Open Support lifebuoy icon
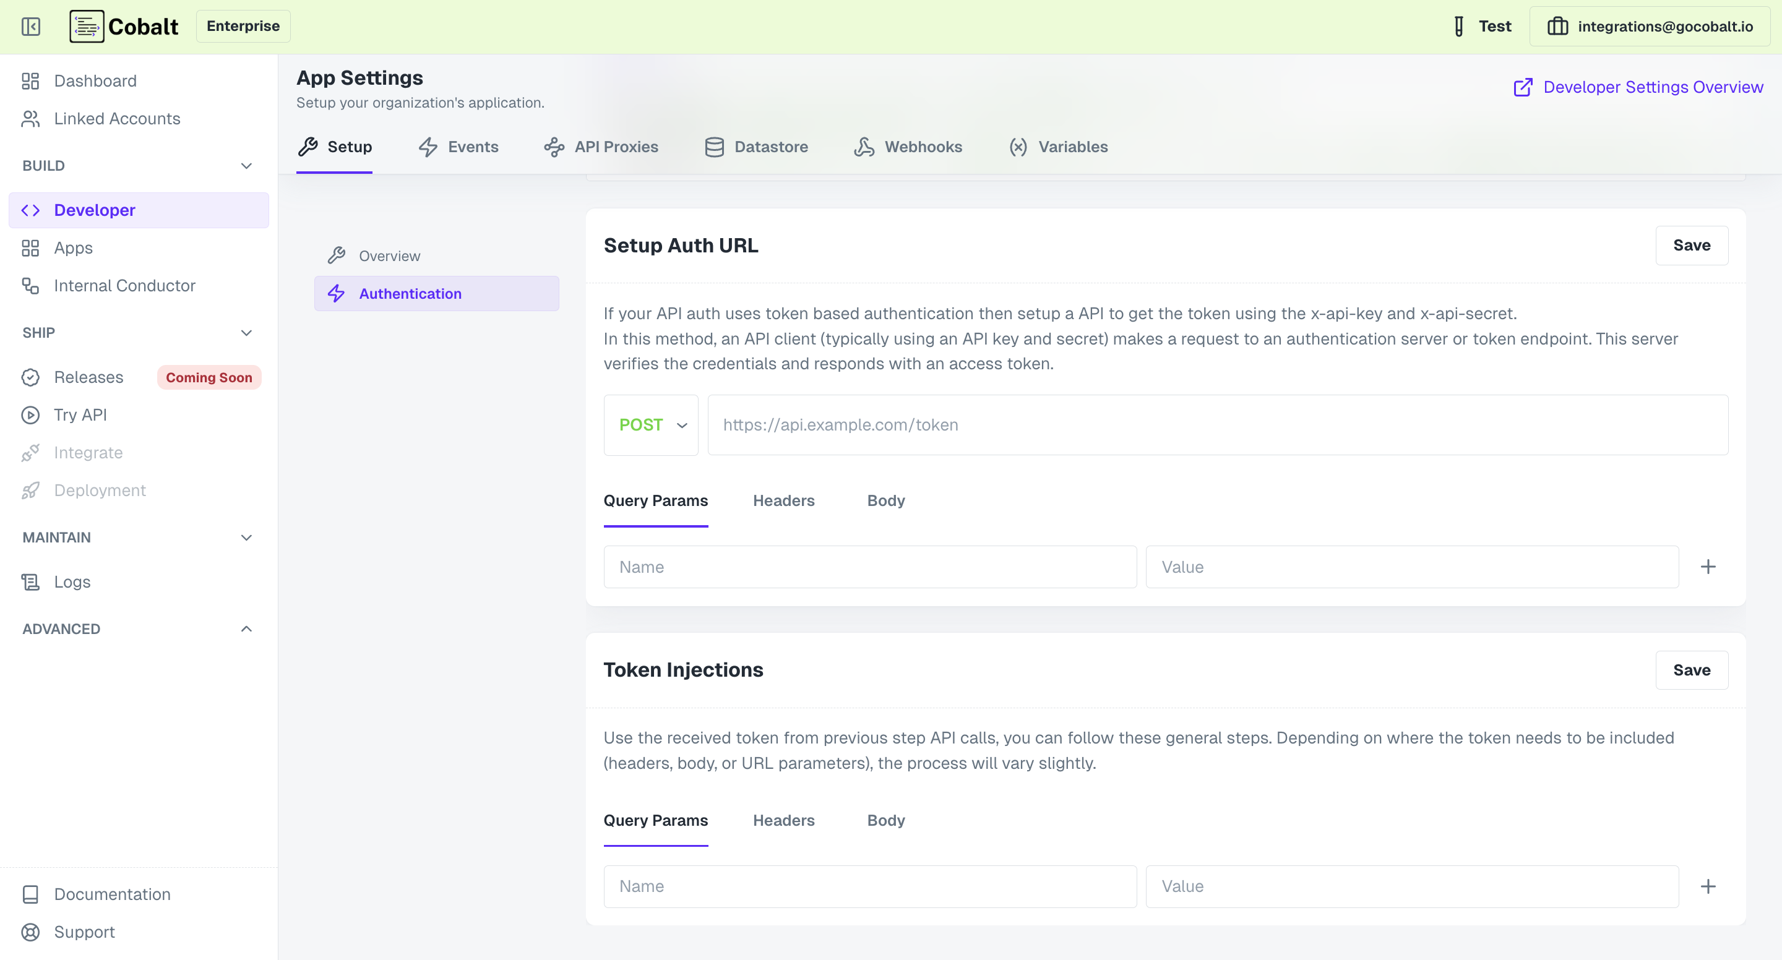The image size is (1782, 960). (x=30, y=932)
